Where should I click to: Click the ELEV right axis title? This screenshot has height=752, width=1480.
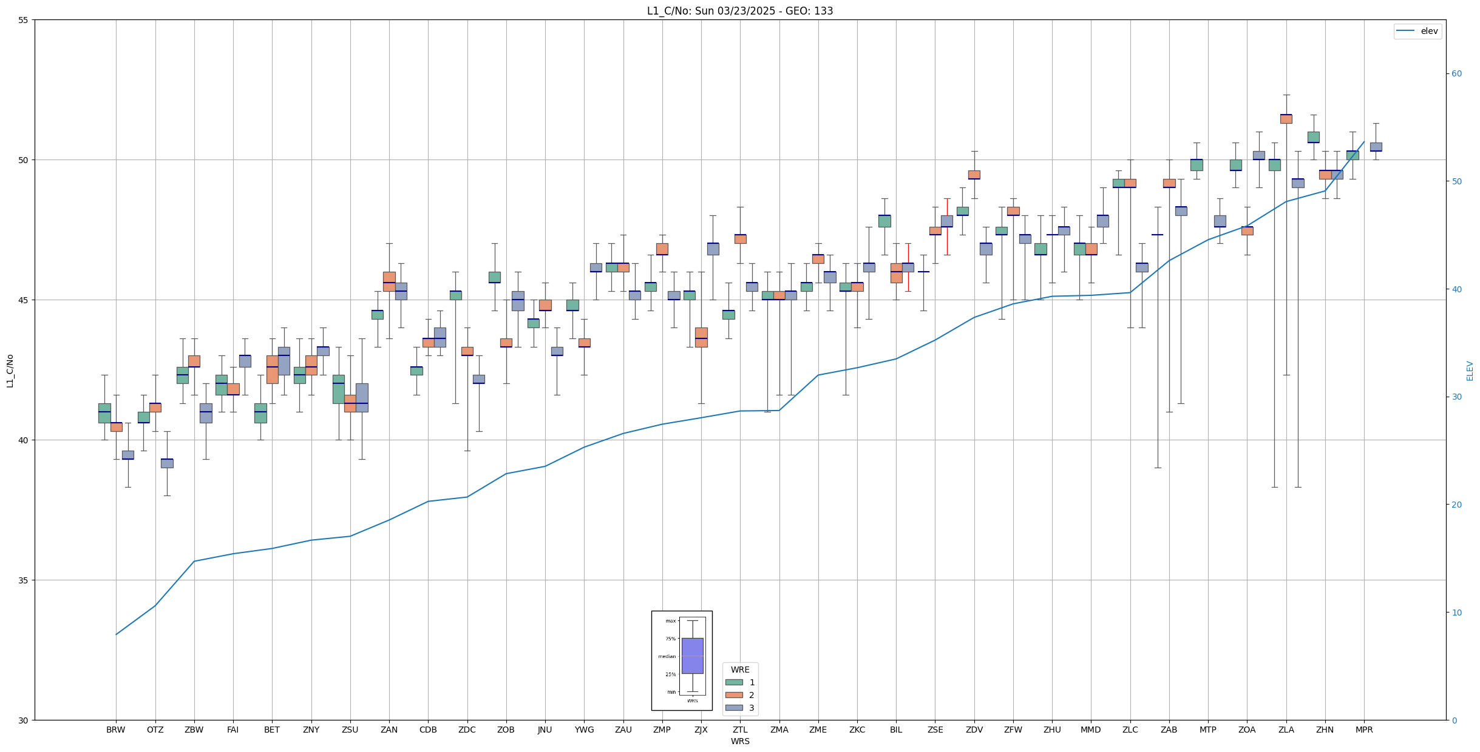(x=1470, y=371)
